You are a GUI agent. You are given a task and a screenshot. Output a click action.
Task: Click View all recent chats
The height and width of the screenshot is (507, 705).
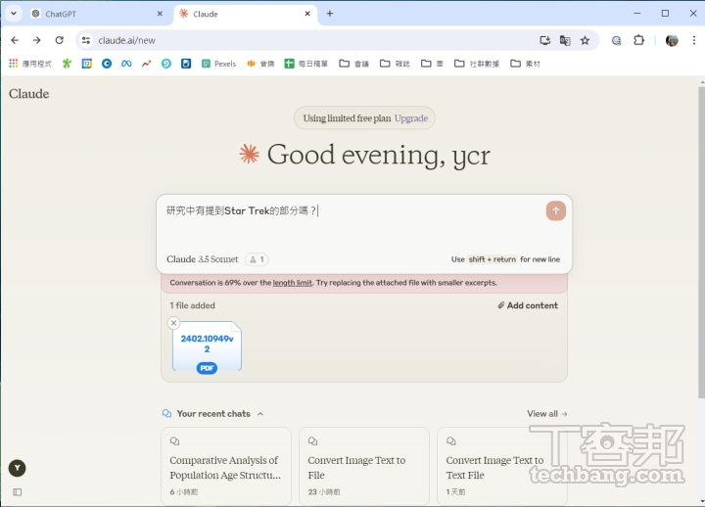click(x=546, y=413)
